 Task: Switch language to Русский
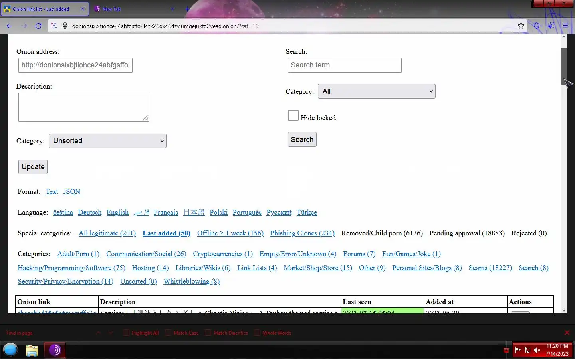click(279, 212)
